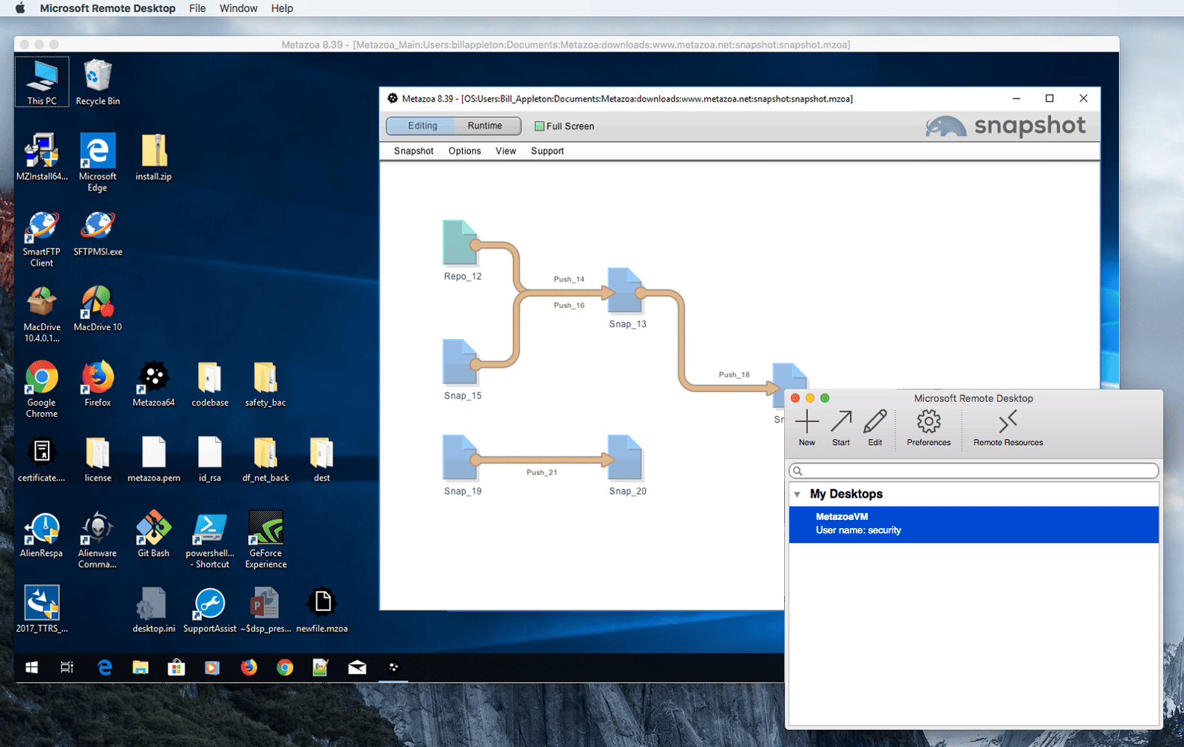The height and width of the screenshot is (747, 1184).
Task: Select the SFTPMSI.exe desktop icon
Action: [98, 232]
